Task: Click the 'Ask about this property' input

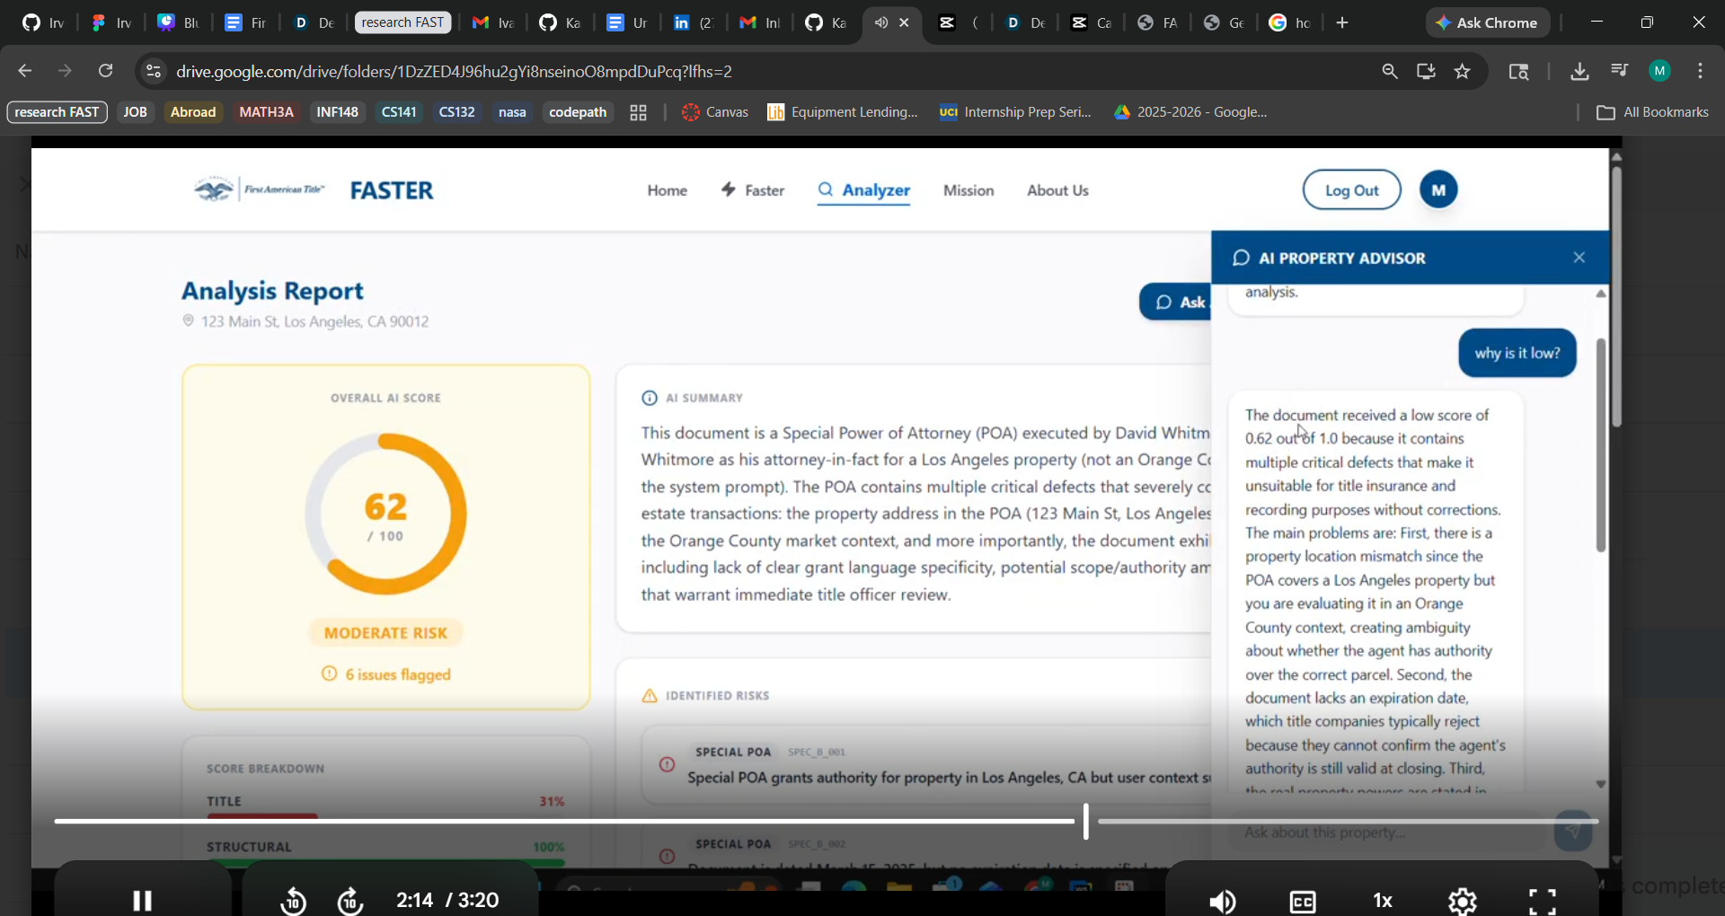Action: (1388, 832)
